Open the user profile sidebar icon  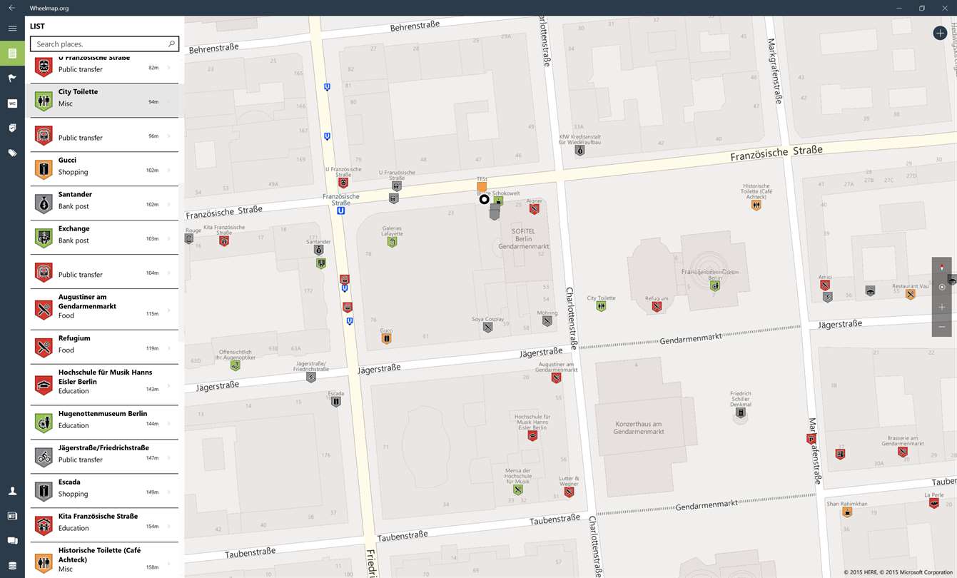click(12, 491)
